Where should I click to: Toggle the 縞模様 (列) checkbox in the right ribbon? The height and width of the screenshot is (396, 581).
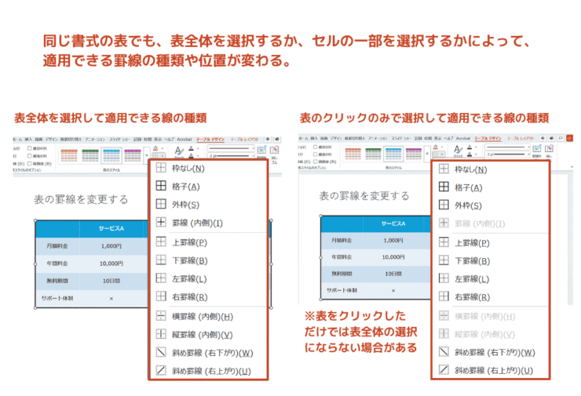click(x=315, y=162)
